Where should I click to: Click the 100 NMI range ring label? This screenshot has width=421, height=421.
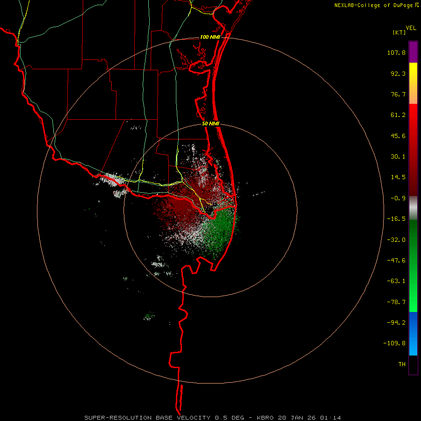point(210,37)
